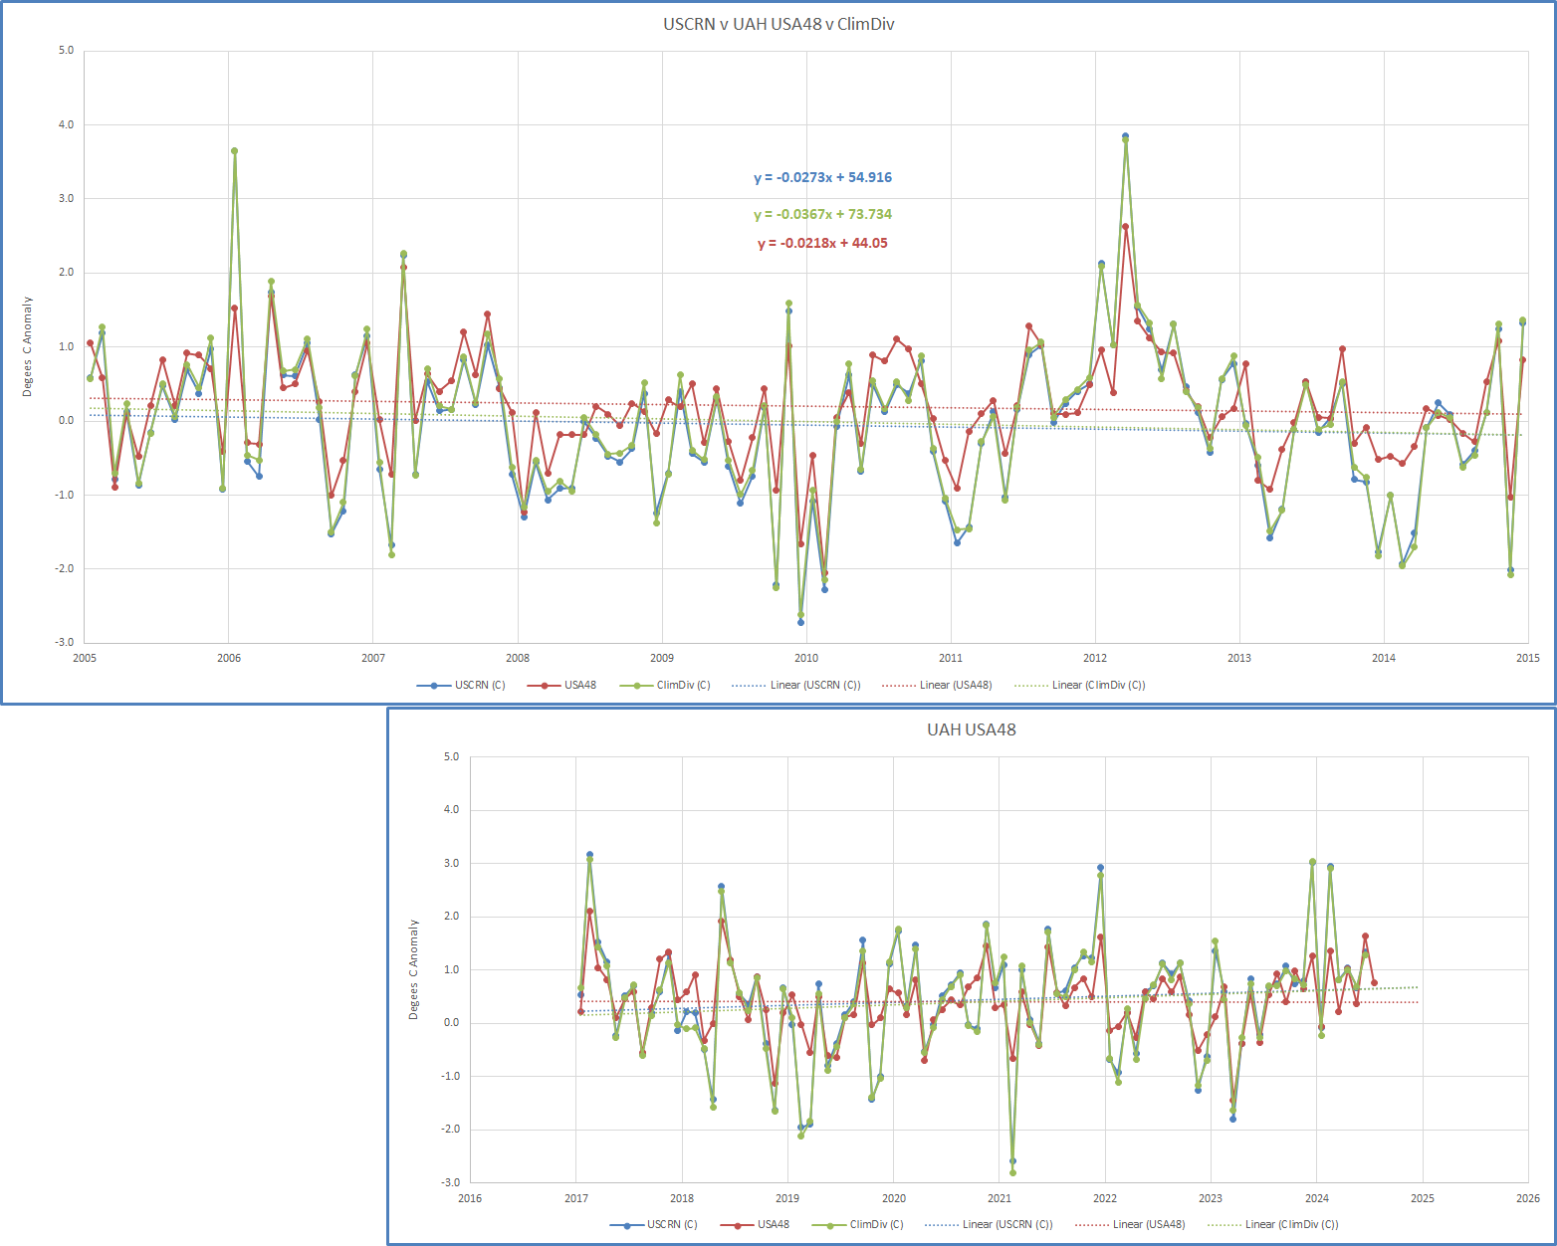
Task: Click the 2020 label on bottom chart's x-axis
Action: pyautogui.click(x=893, y=1198)
